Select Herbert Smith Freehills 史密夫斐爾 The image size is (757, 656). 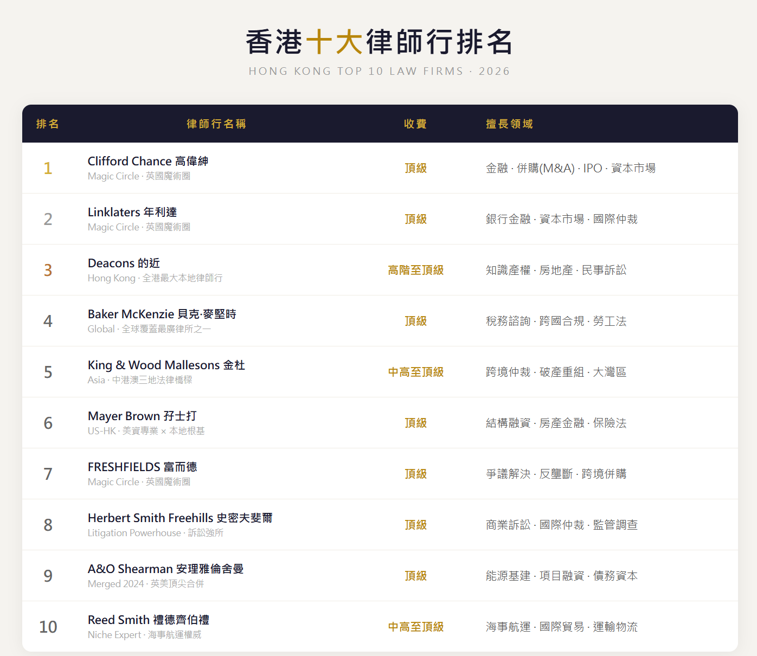click(180, 518)
